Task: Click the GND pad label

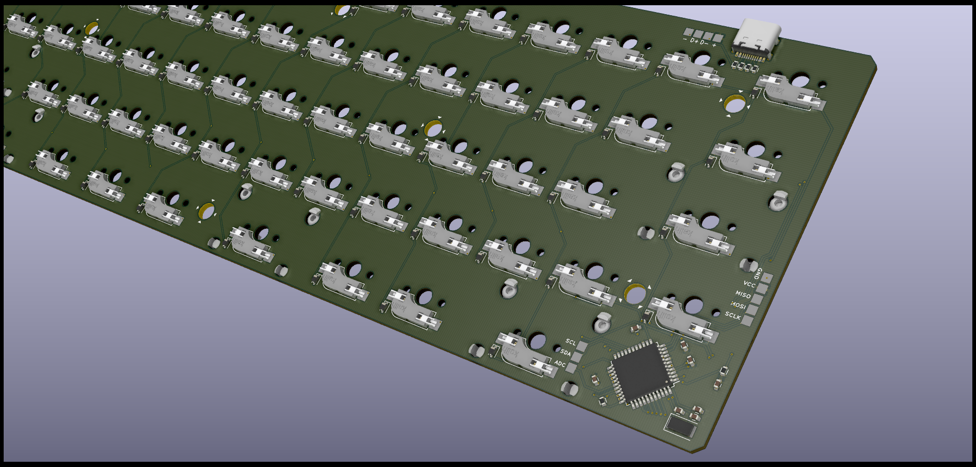Action: coord(758,273)
